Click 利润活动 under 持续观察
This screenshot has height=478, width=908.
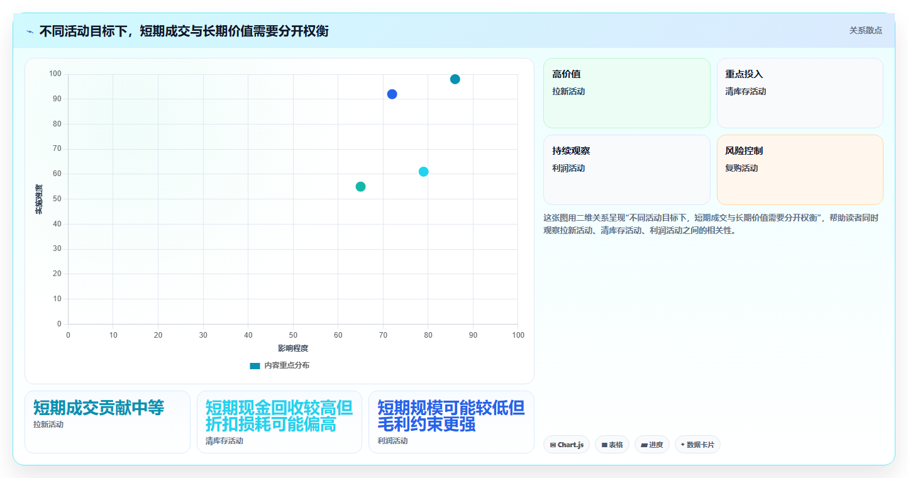coord(568,168)
